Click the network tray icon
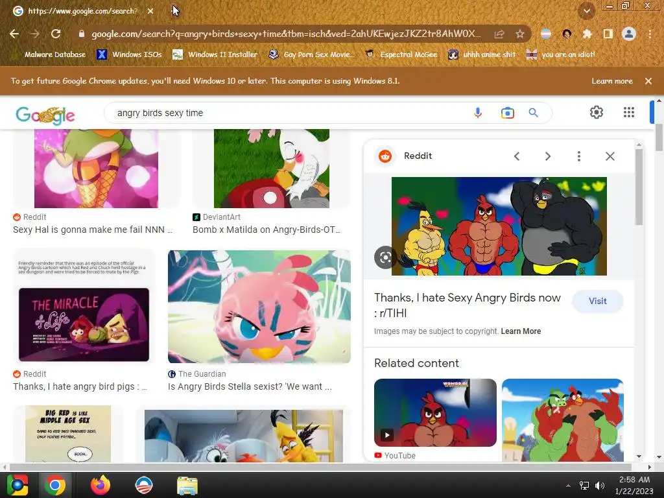The height and width of the screenshot is (498, 664). coord(584,485)
